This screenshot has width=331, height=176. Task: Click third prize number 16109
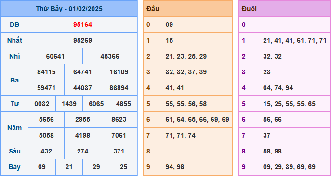pyautogui.click(x=119, y=72)
